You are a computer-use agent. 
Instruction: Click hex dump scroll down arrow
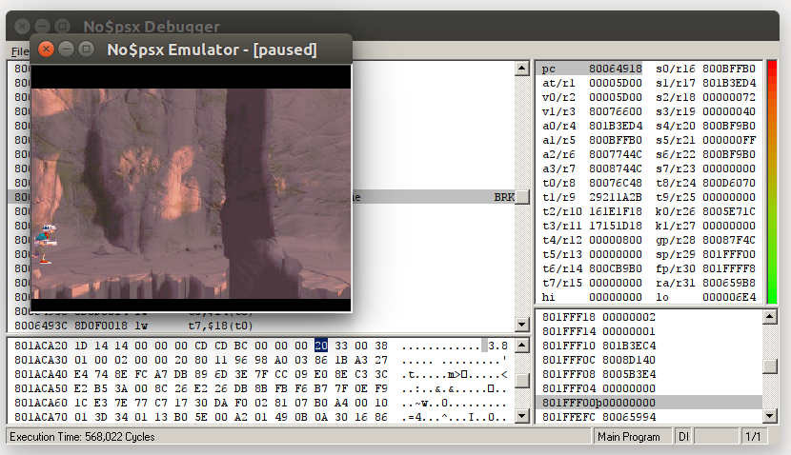(522, 416)
